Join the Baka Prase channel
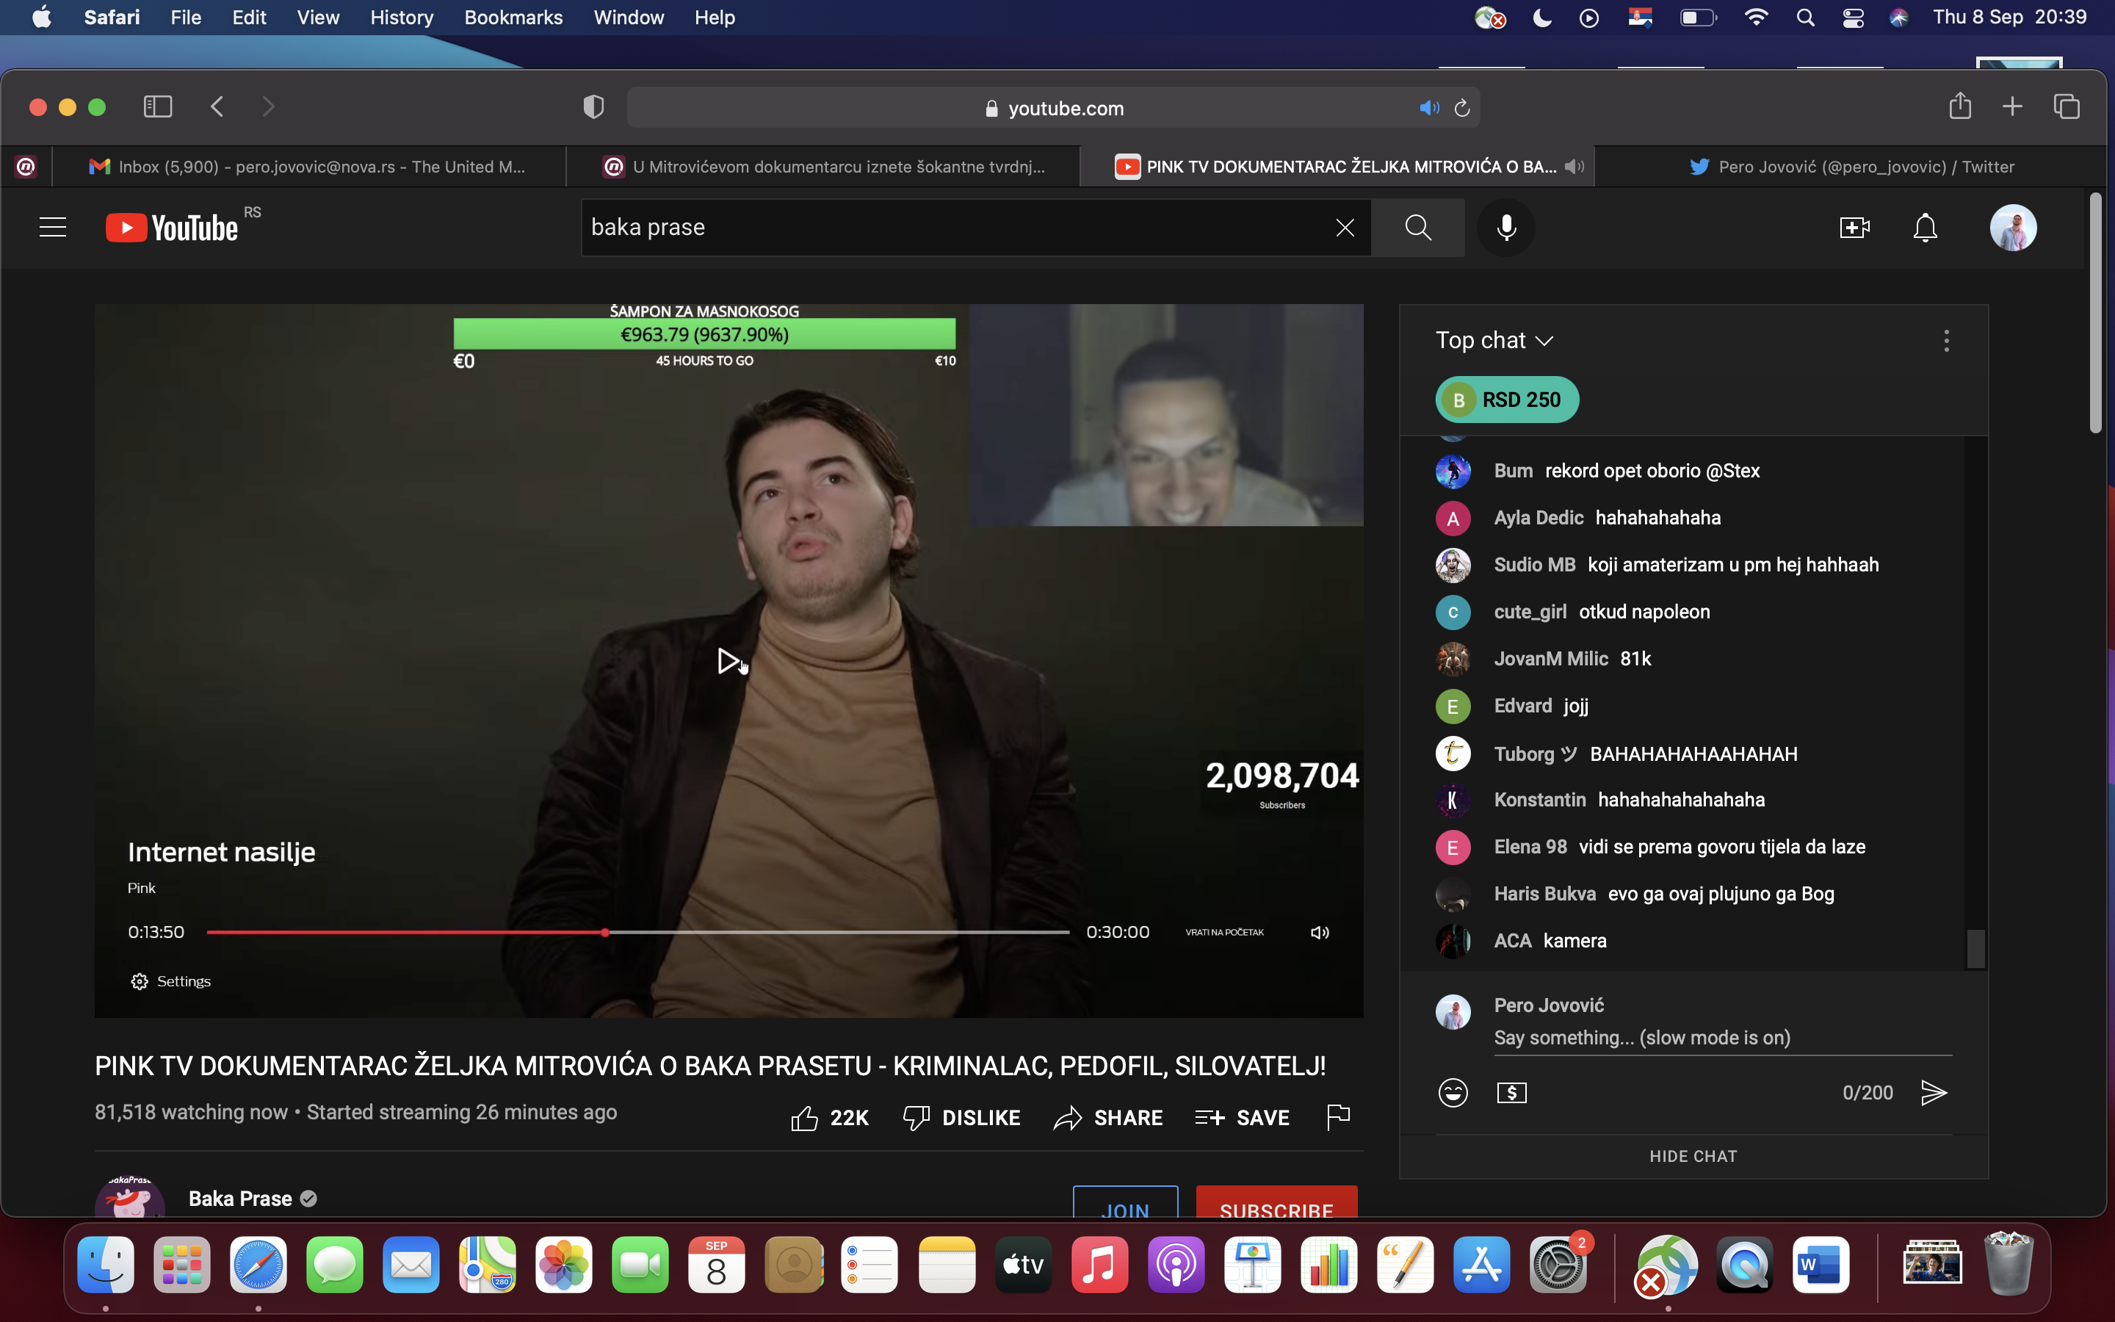The height and width of the screenshot is (1322, 2115). coord(1125,1202)
